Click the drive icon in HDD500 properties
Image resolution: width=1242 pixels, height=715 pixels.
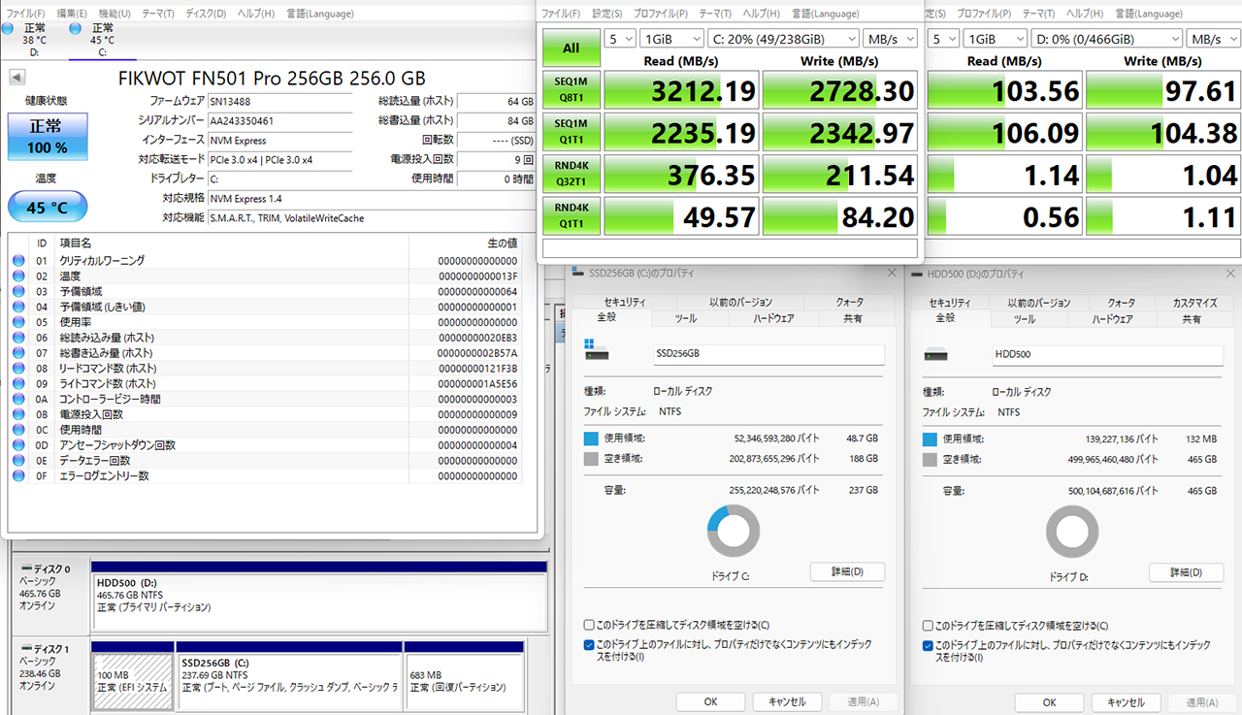(934, 354)
